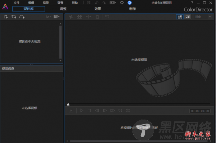216x143 pixels.
Task: Click the storyboard horizontal scrollbar
Action: pos(139,141)
